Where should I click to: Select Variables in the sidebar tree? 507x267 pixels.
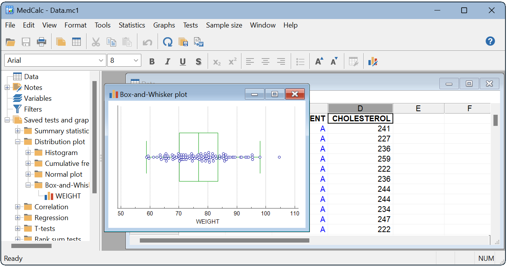[38, 98]
